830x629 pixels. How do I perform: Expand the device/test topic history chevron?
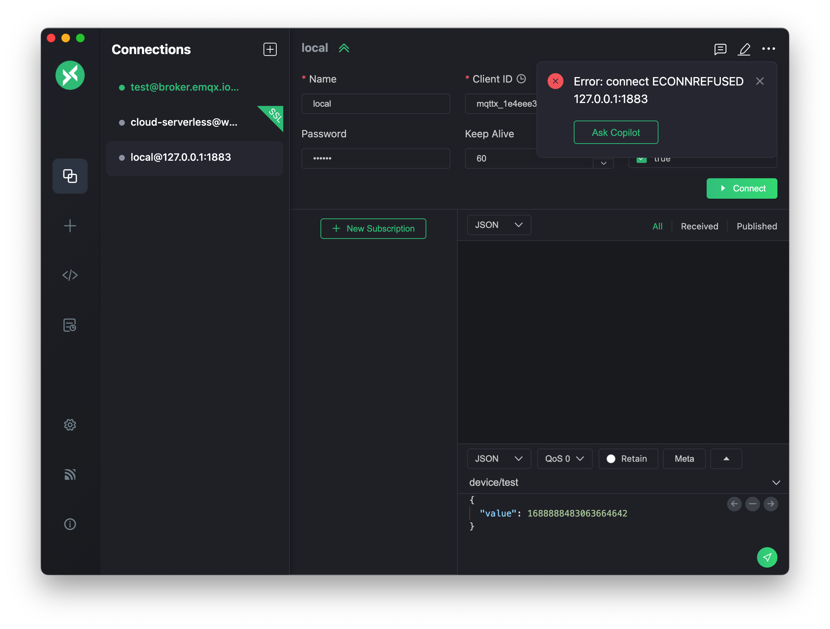coord(776,483)
